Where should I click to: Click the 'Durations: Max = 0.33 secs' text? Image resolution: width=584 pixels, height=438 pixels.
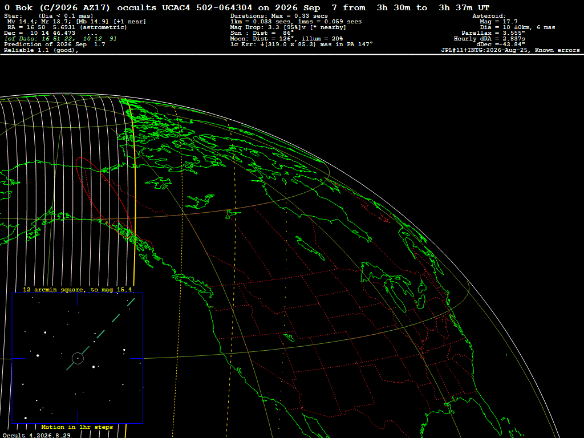(279, 16)
